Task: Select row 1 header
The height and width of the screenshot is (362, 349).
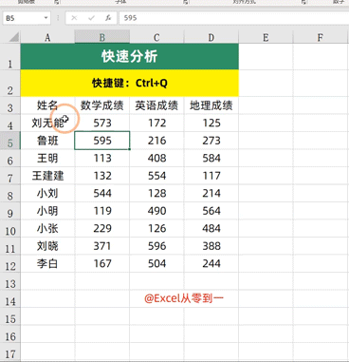Action: 10,57
